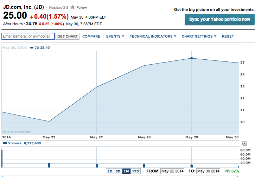Open the Chart Settings dropdown
Image resolution: width=255 pixels, height=177 pixels.
pyautogui.click(x=199, y=36)
